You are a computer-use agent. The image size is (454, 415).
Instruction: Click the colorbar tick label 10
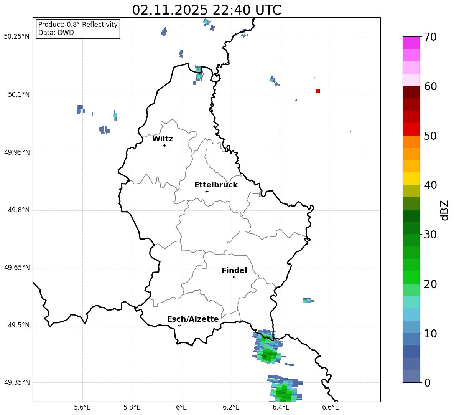point(430,333)
